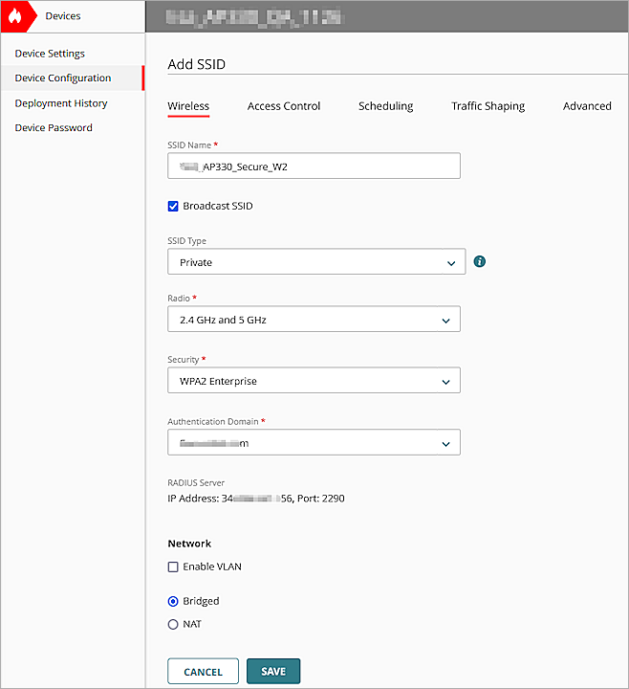Select the NAT radio button

point(173,624)
